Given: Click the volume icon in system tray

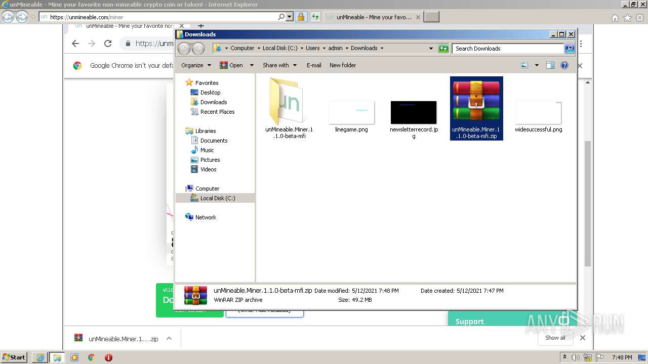Looking at the screenshot, I should (x=576, y=357).
